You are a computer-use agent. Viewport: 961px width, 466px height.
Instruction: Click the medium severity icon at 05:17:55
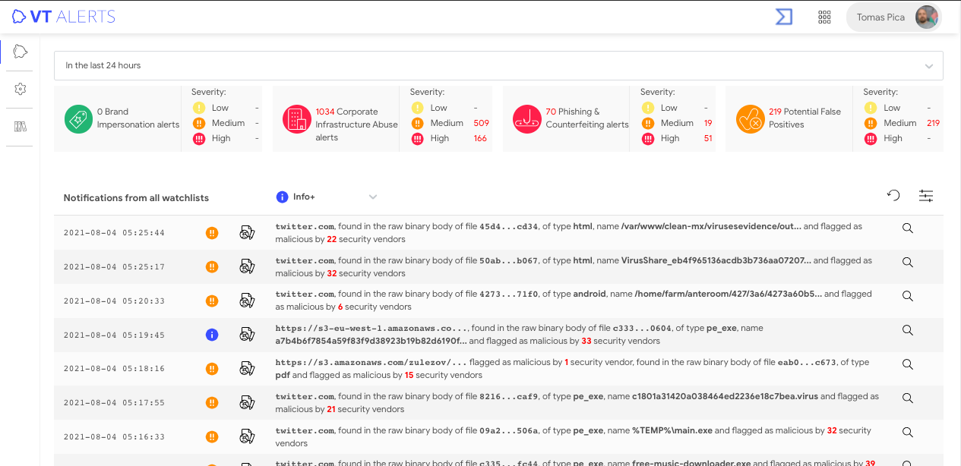coord(212,402)
